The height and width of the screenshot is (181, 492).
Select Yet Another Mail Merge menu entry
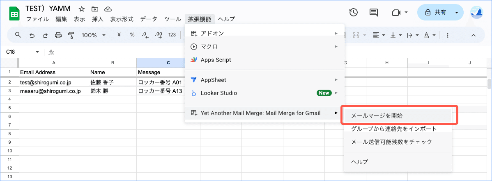[265, 113]
